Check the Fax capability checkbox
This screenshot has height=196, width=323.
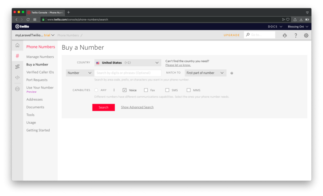[146, 90]
